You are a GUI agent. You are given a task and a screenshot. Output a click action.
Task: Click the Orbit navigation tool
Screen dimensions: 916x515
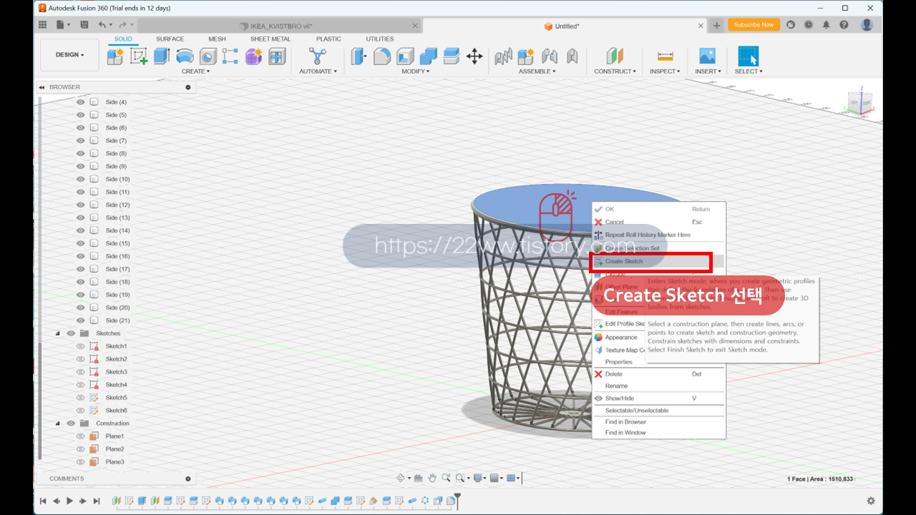[402, 478]
